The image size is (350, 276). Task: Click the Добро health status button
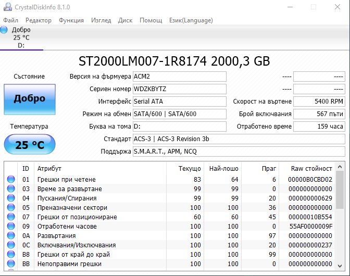tap(30, 99)
